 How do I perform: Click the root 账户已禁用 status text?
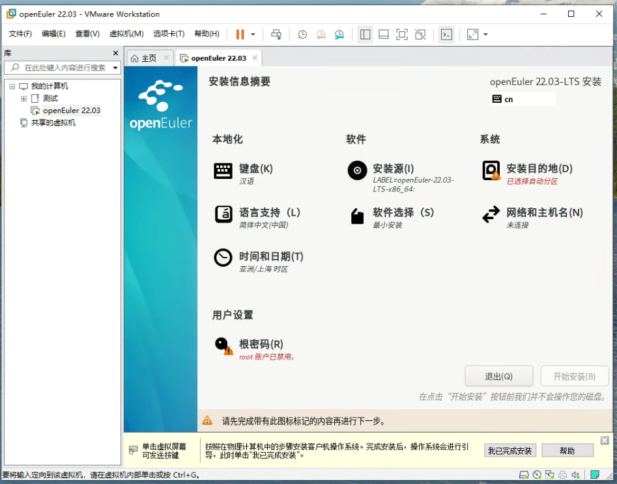click(267, 356)
